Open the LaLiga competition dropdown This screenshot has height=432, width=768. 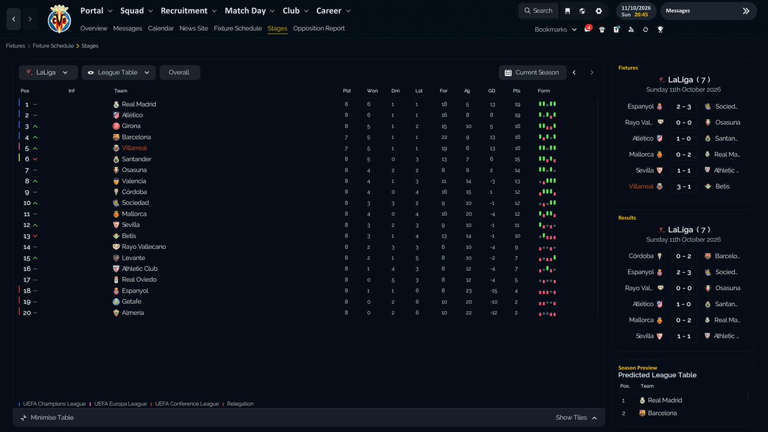coord(48,72)
